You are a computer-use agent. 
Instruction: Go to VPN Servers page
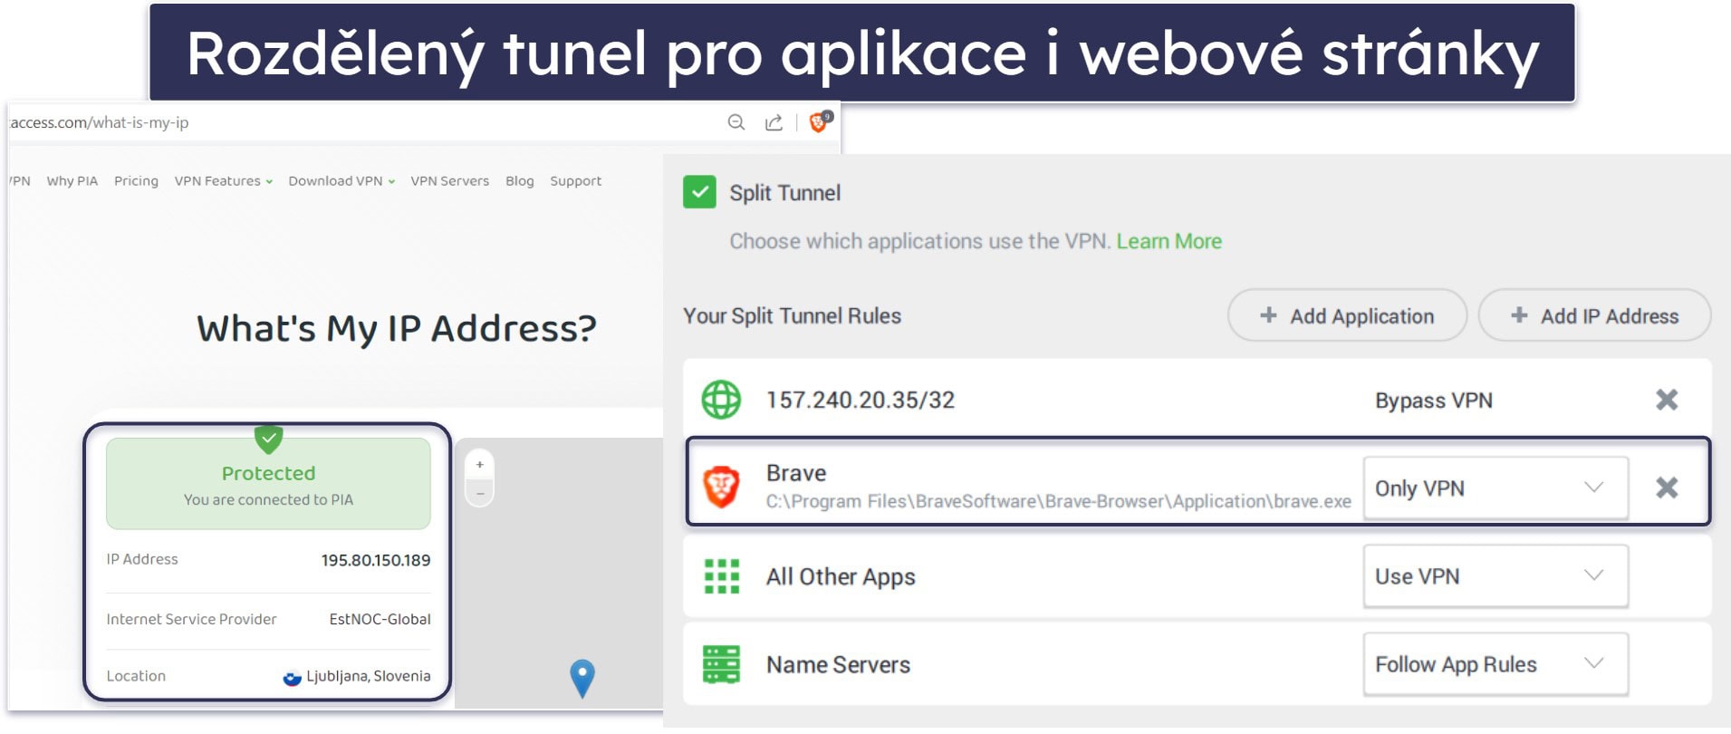click(449, 181)
